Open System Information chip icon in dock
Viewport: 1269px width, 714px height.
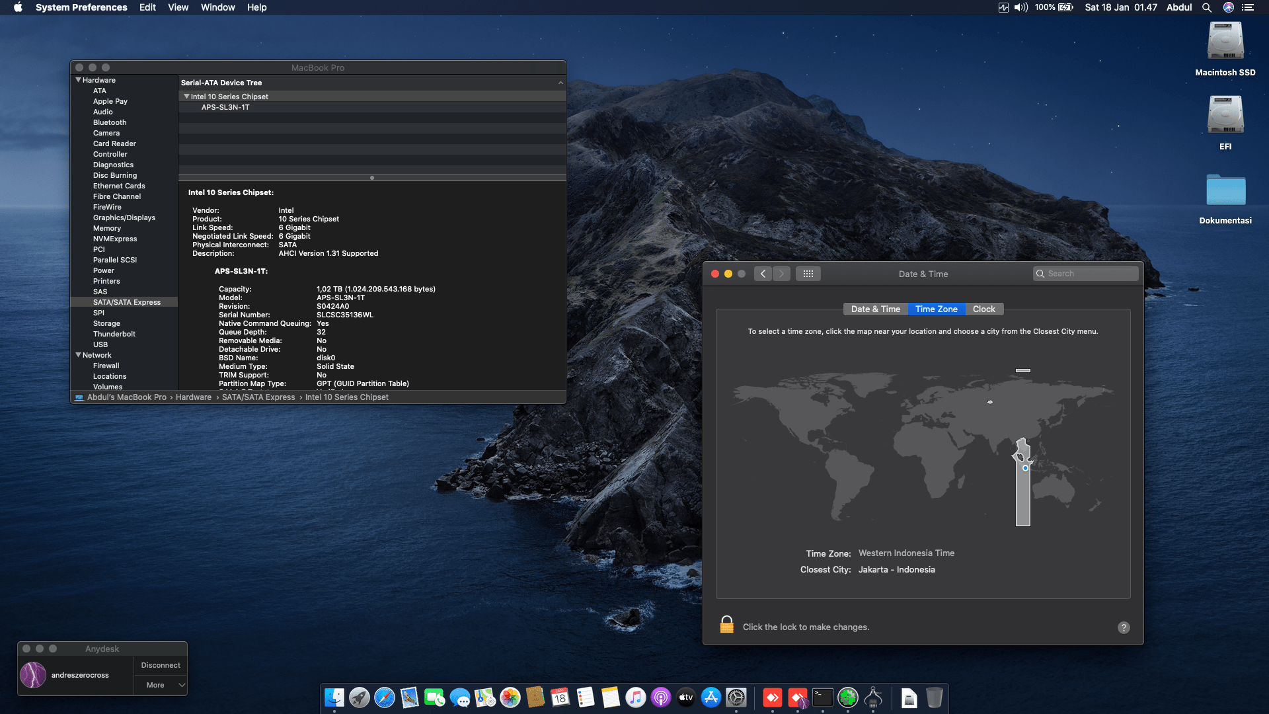click(873, 697)
